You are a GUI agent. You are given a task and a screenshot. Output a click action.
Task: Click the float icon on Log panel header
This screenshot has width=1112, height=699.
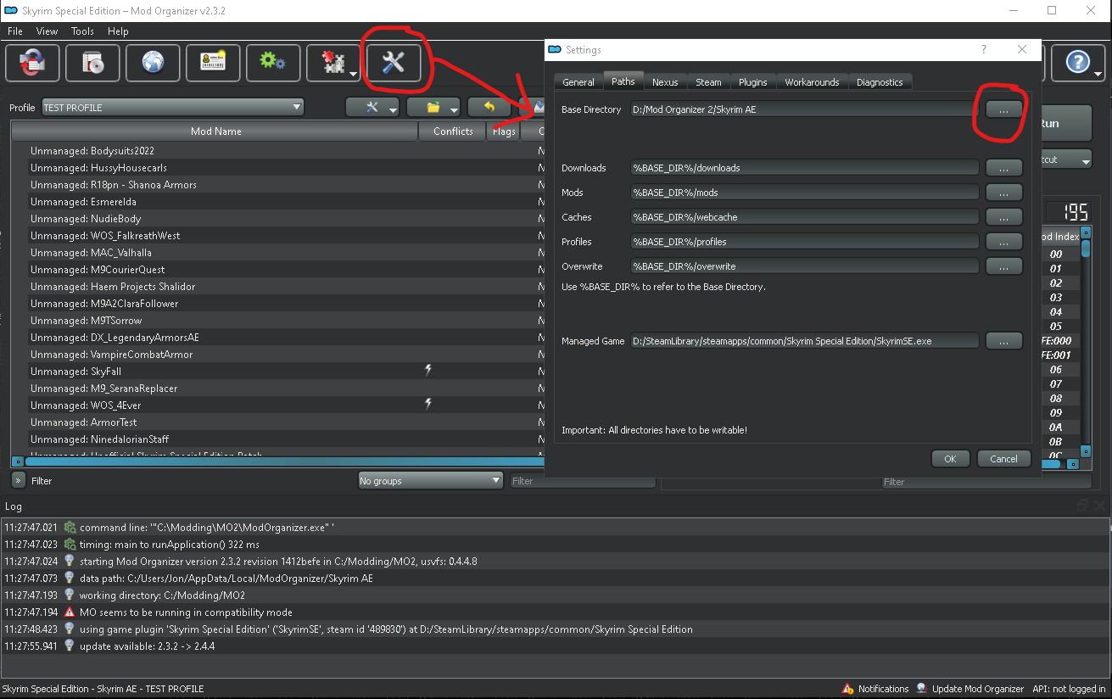pyautogui.click(x=1082, y=506)
